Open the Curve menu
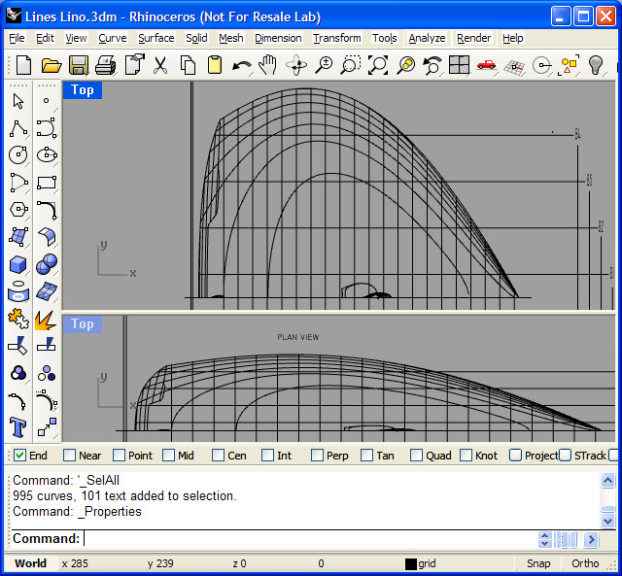 pyautogui.click(x=113, y=38)
